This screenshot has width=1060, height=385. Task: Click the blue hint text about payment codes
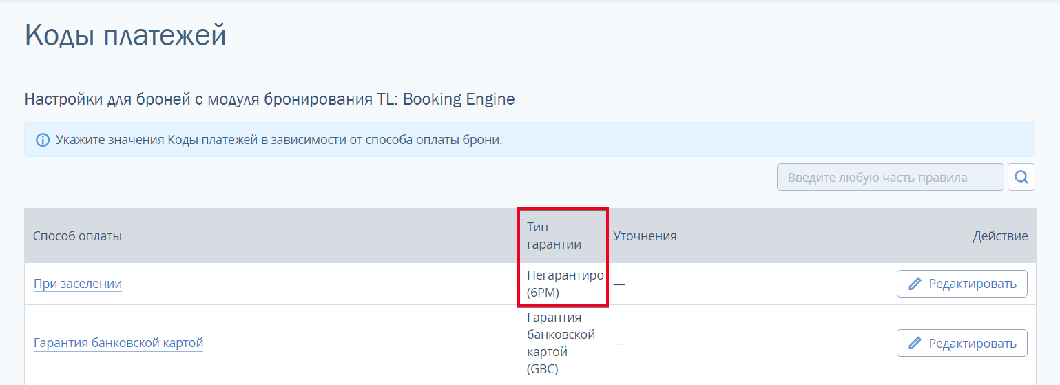[279, 140]
